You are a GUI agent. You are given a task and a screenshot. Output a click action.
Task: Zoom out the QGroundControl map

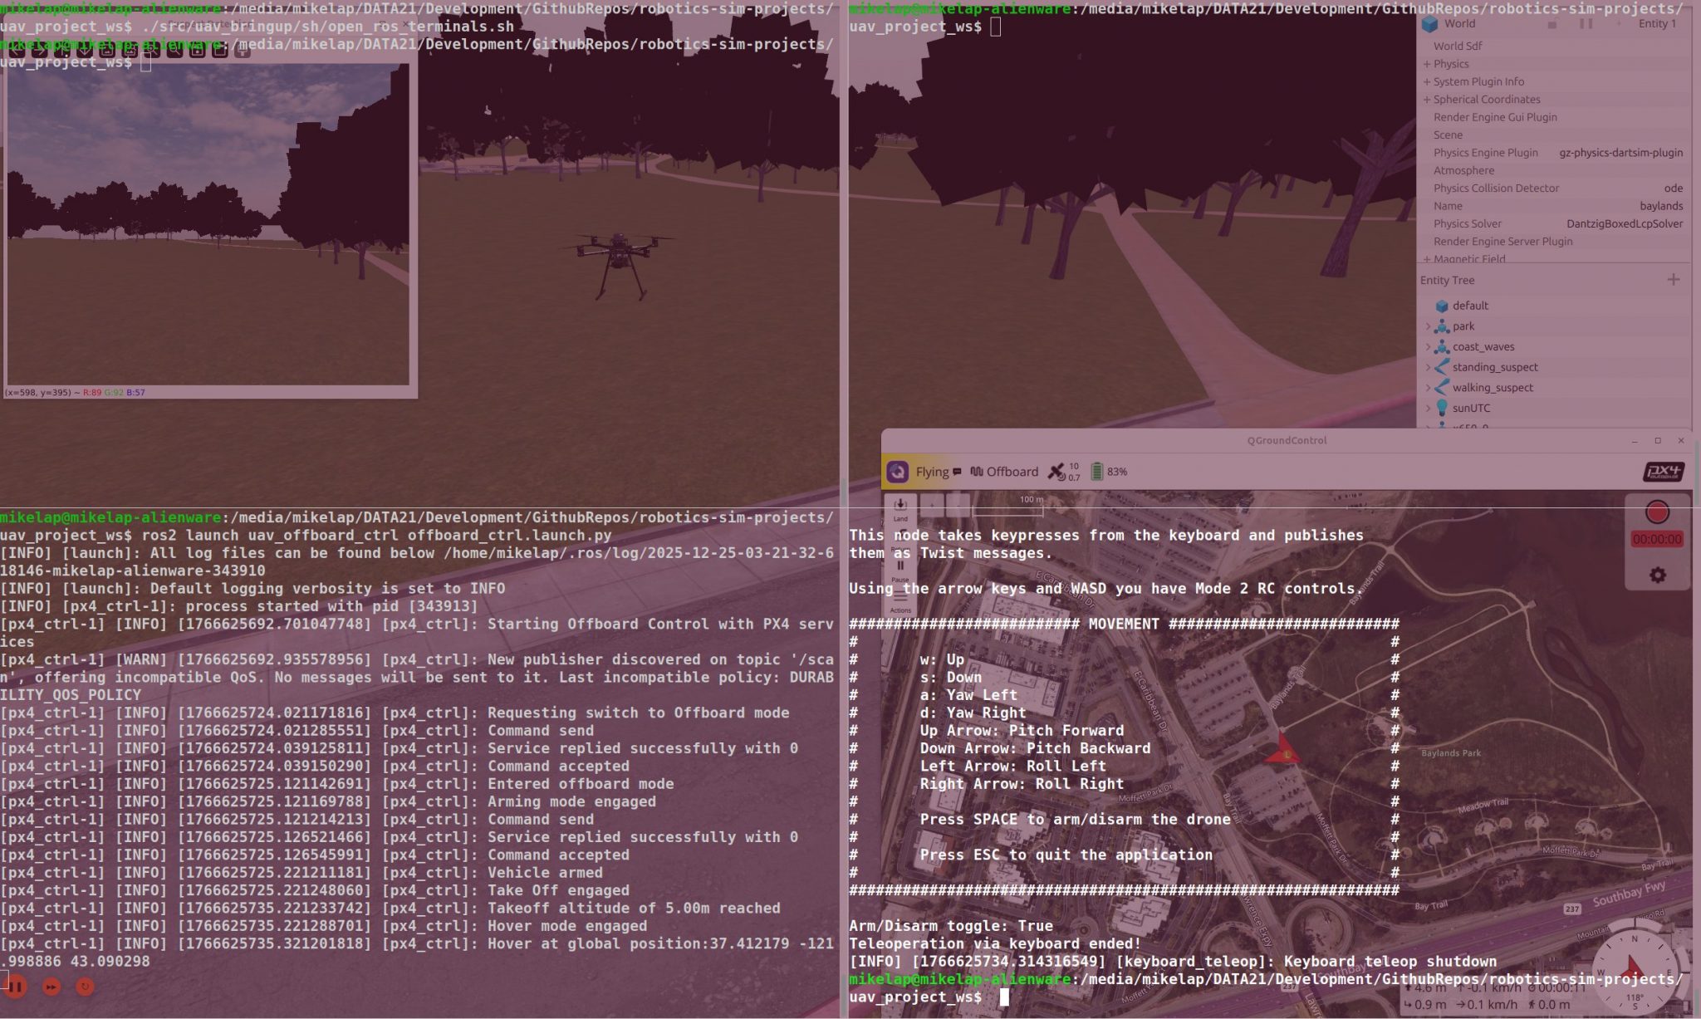click(958, 504)
